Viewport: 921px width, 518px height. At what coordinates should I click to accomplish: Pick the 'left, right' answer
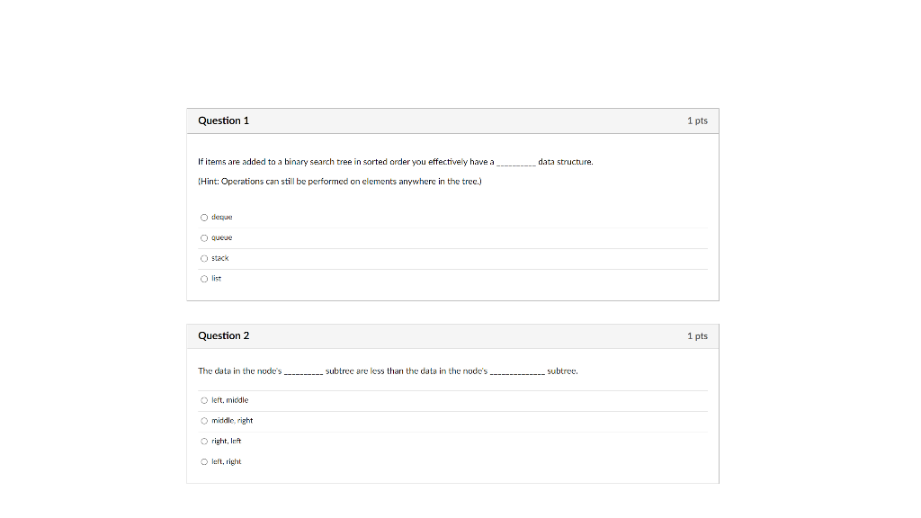coord(204,462)
